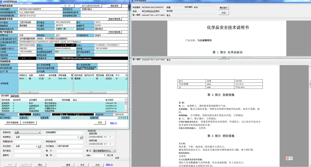
Task: Click the 打开所有附件 button
Action: [29, 123]
